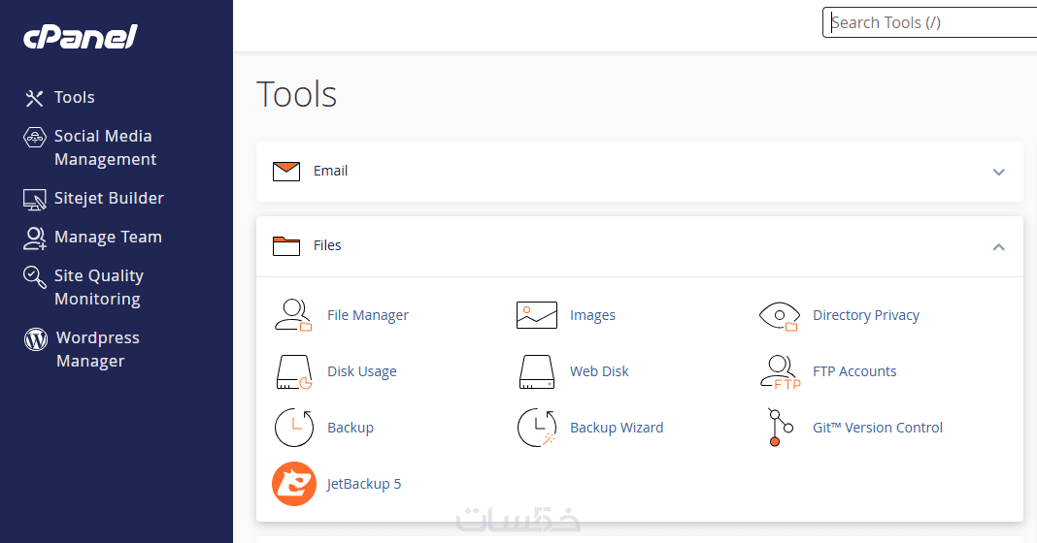Open the Web Disk link
The image size is (1037, 543).
(599, 372)
